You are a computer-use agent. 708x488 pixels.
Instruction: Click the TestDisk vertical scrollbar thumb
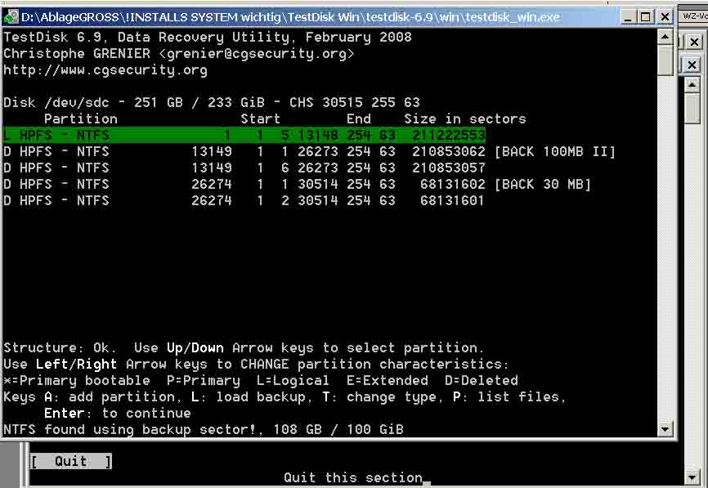click(x=665, y=60)
